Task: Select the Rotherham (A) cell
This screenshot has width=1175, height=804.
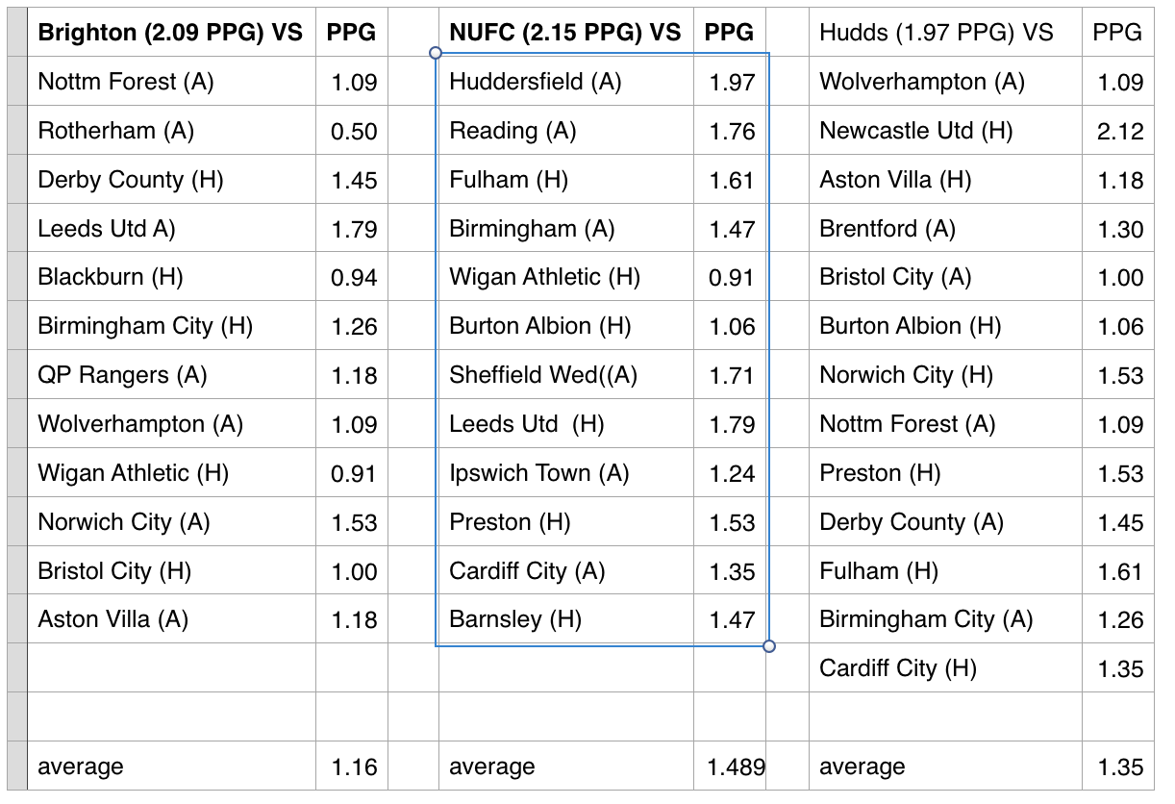Action: (x=171, y=131)
